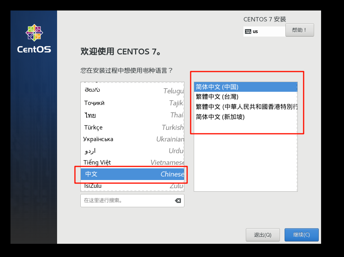Select 中文 Chinese in the language list
Screen dimensions: 344x257
pos(132,174)
